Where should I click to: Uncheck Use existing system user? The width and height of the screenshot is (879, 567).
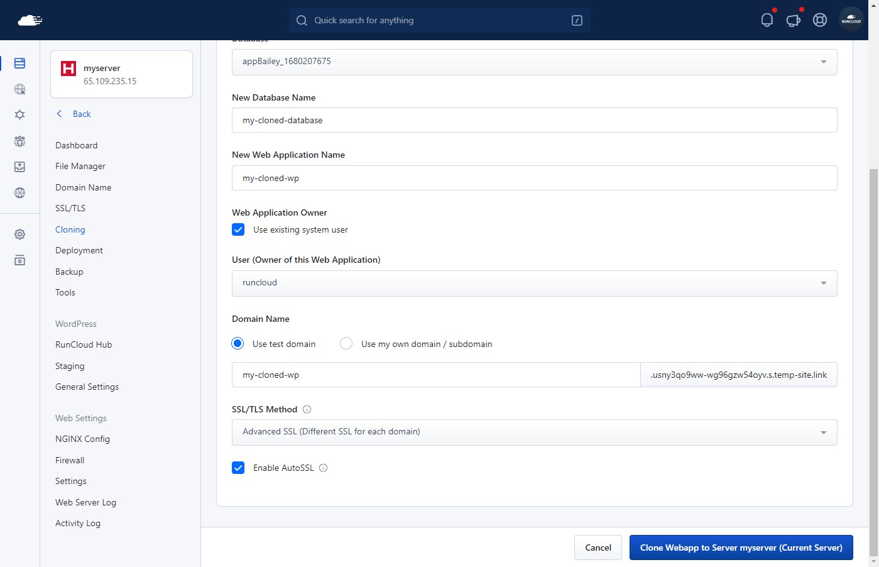coord(238,229)
